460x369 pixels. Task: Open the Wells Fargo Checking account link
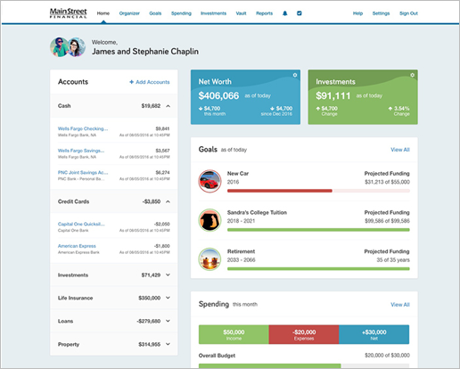[83, 128]
